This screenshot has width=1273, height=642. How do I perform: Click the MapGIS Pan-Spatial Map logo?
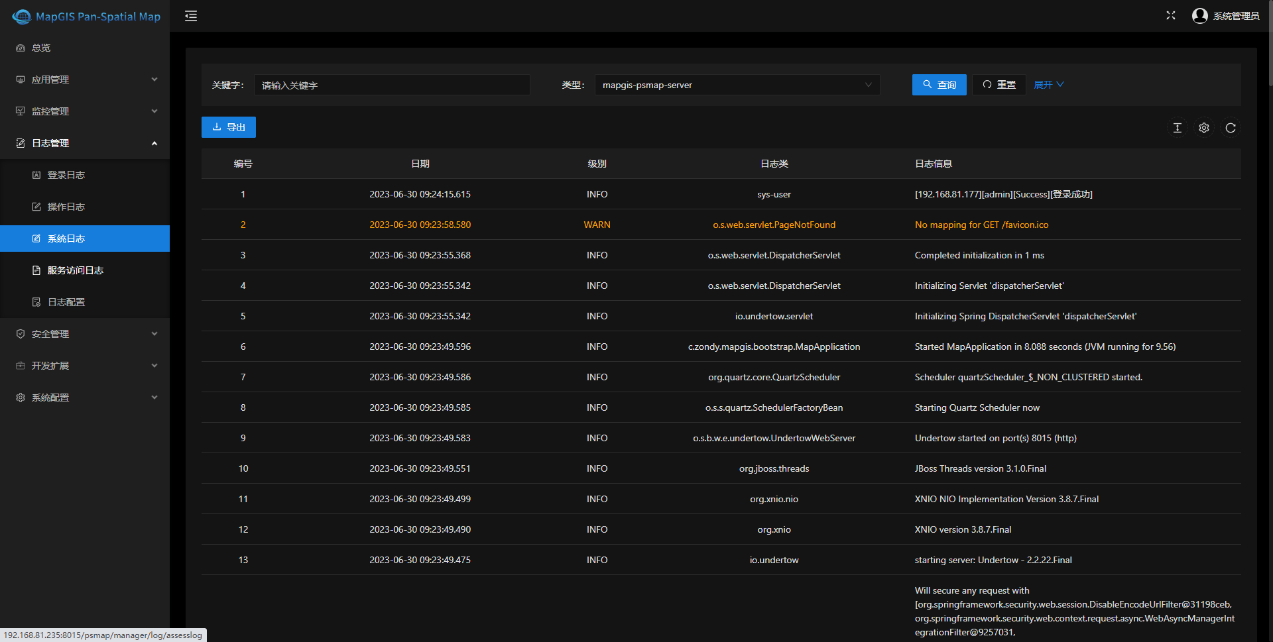(x=86, y=16)
